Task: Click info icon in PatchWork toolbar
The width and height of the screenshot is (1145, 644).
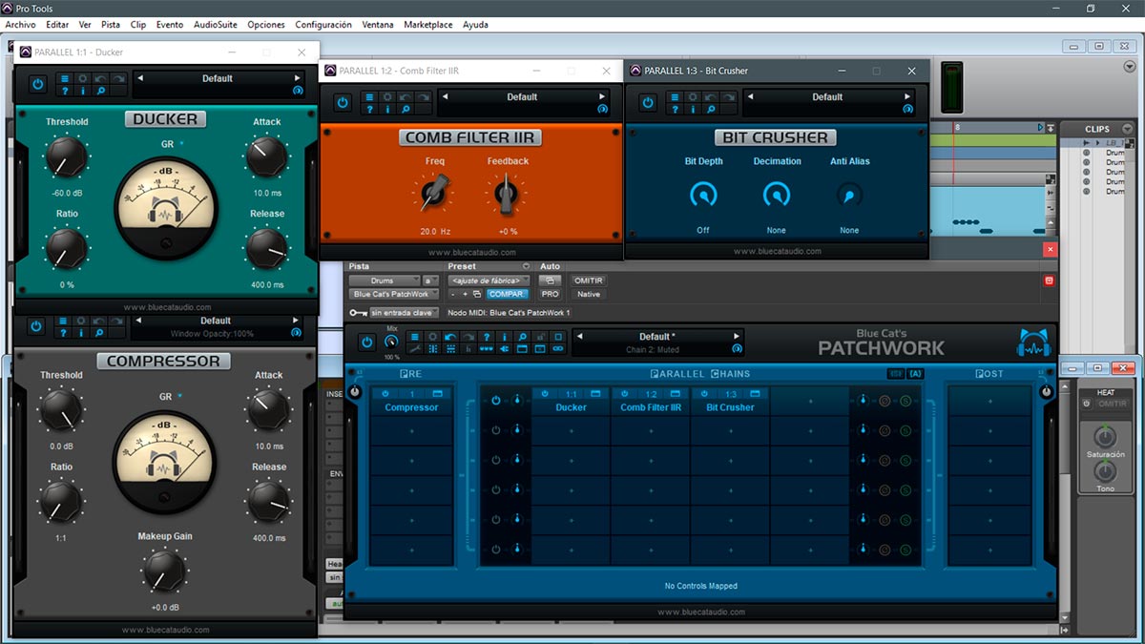Action: pos(505,337)
